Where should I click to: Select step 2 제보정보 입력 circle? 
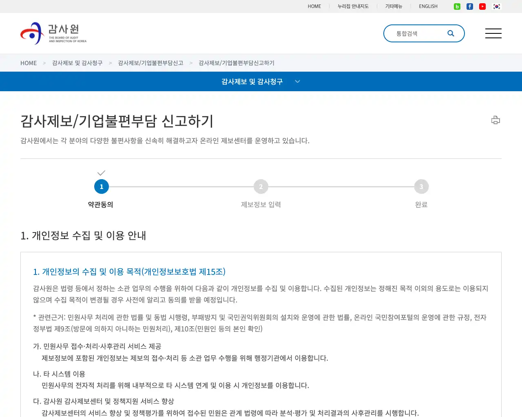(x=261, y=187)
